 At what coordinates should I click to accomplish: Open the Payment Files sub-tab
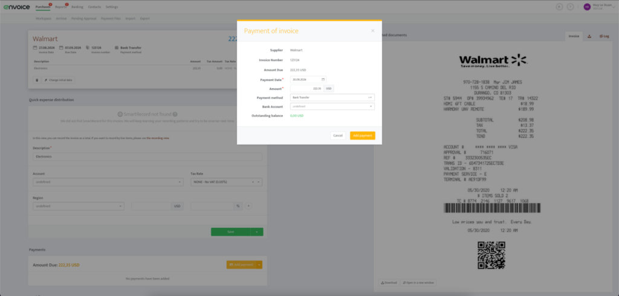click(x=111, y=18)
